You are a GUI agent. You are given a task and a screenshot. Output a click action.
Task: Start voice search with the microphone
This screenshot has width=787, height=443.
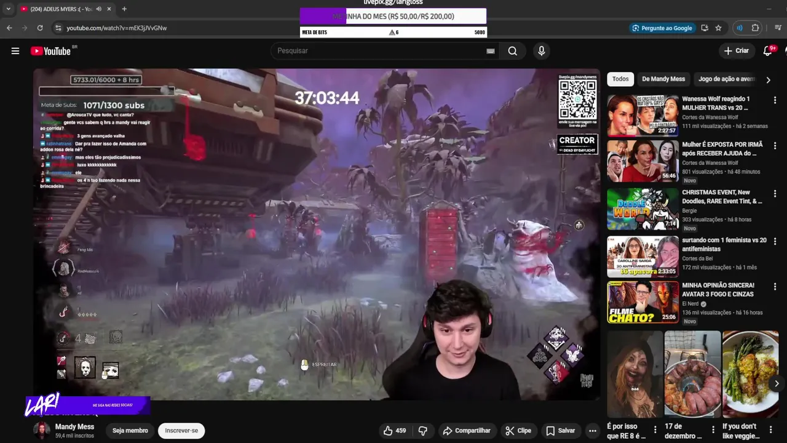(541, 51)
